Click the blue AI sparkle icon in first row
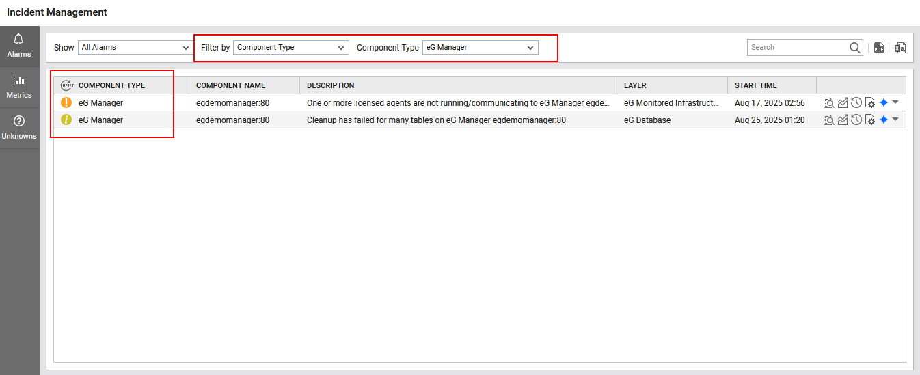 [883, 102]
